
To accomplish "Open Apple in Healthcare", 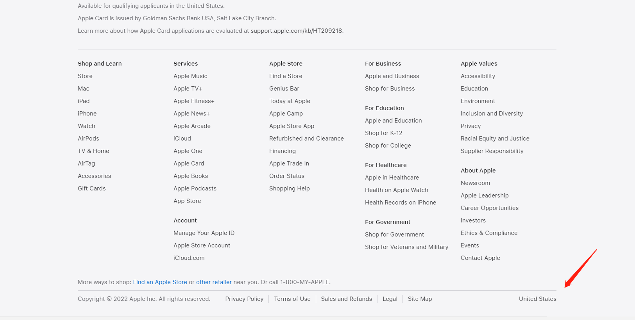I will pos(392,178).
